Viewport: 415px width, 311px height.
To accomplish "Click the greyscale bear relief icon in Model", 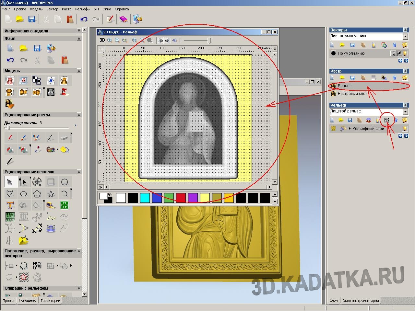I will (x=51, y=92).
